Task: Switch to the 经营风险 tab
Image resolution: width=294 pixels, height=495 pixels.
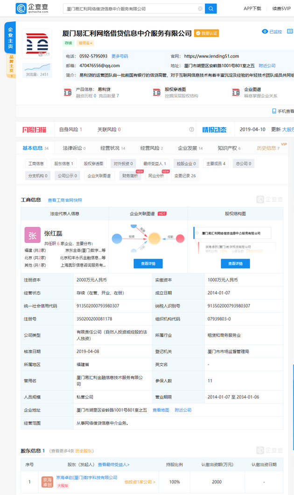Action: 152,148
